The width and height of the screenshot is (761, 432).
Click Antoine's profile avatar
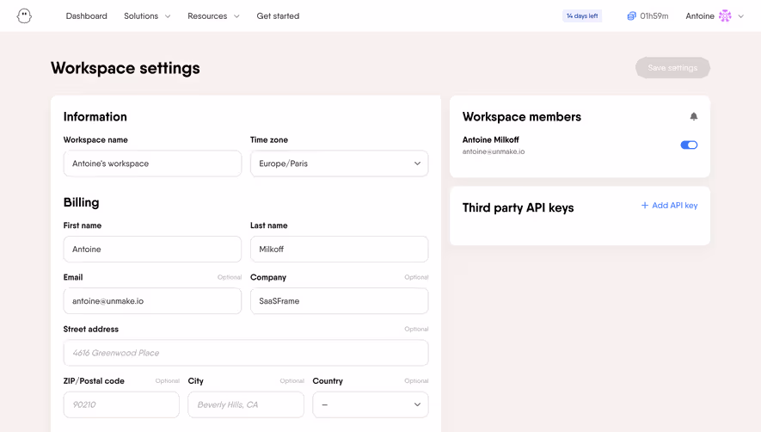(725, 16)
